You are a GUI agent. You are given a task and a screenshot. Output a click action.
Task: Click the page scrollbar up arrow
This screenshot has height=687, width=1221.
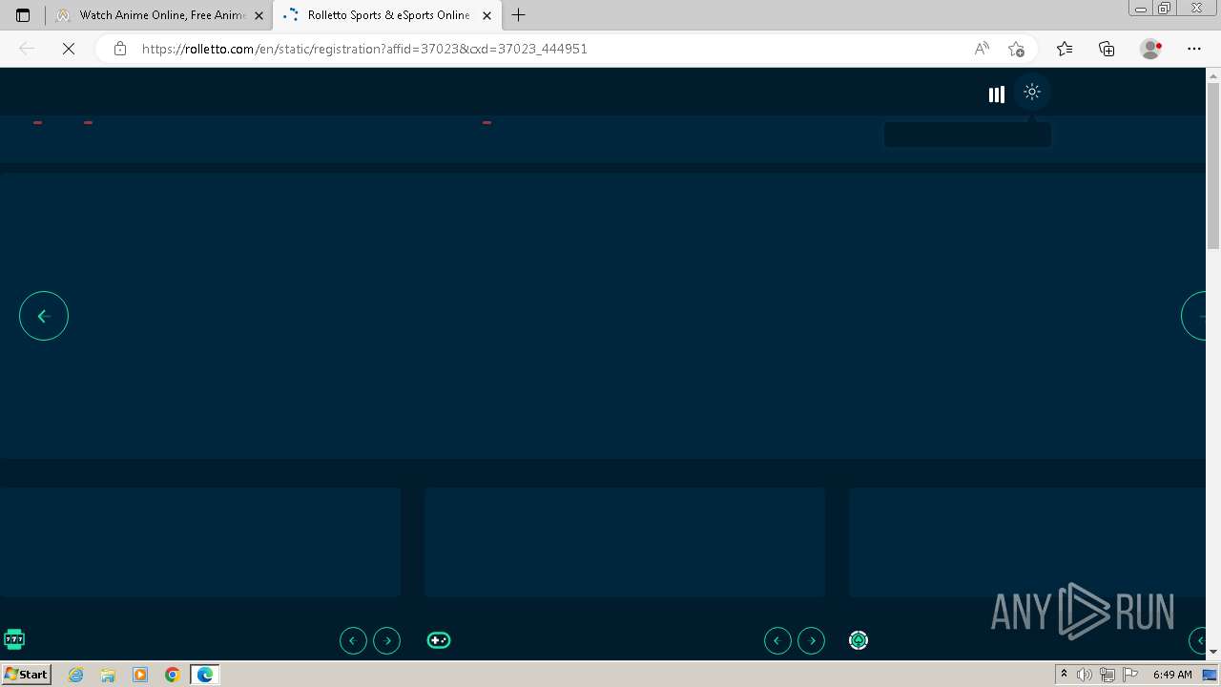pyautogui.click(x=1213, y=74)
